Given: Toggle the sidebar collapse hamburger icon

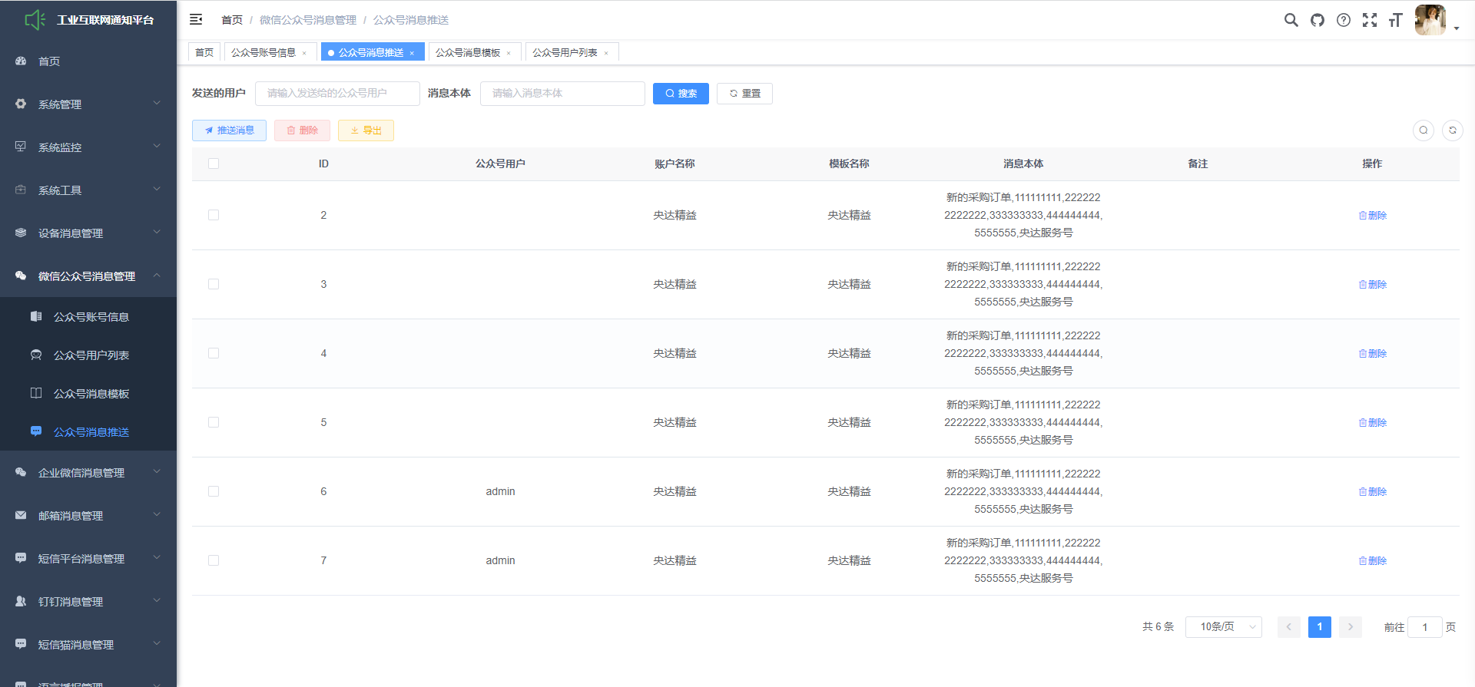Looking at the screenshot, I should tap(196, 19).
